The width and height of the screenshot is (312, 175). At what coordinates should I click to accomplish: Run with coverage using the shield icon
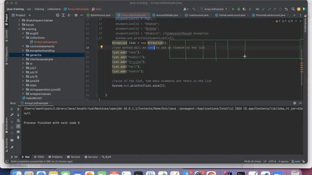244,9
